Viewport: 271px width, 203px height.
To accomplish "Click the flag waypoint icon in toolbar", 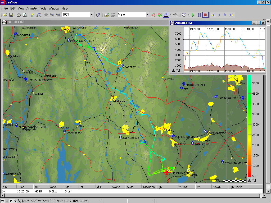I will [32, 15].
